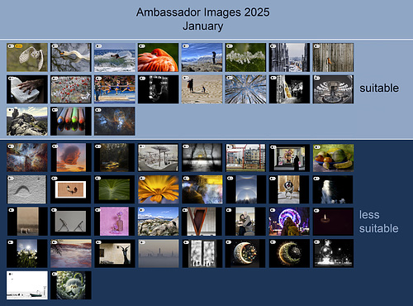Open the white swan on rocks photo
Viewport: 413px width, 306px height.
click(71, 57)
